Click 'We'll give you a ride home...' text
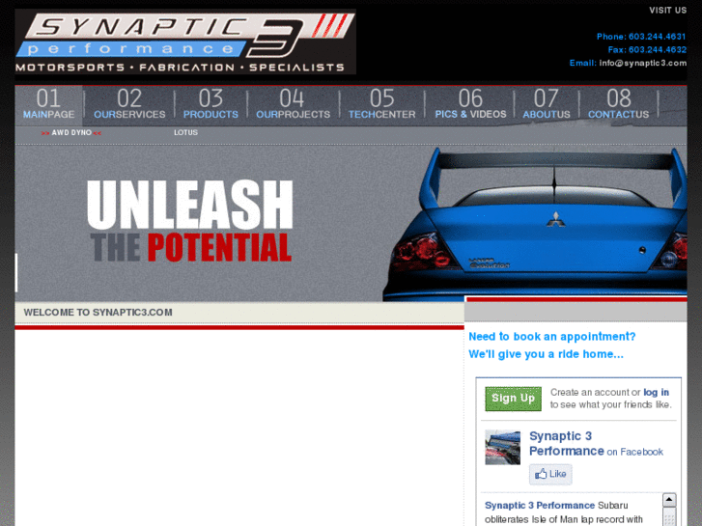Viewport: 702px width, 526px height. [x=546, y=354]
